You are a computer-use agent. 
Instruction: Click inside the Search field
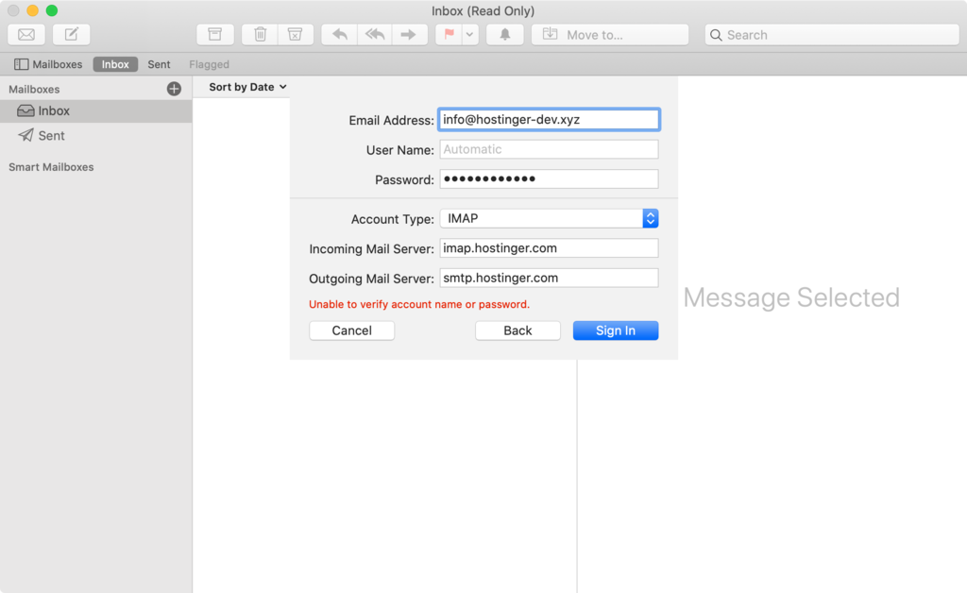[x=831, y=34]
